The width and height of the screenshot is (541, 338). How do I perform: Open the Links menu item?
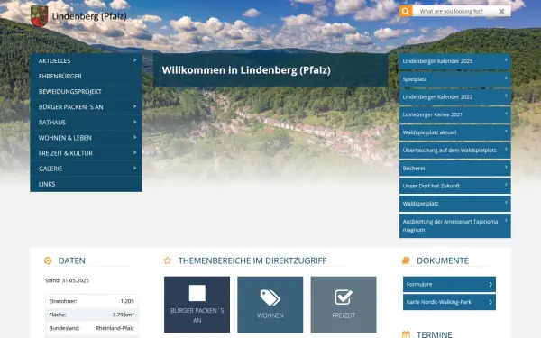(x=47, y=184)
